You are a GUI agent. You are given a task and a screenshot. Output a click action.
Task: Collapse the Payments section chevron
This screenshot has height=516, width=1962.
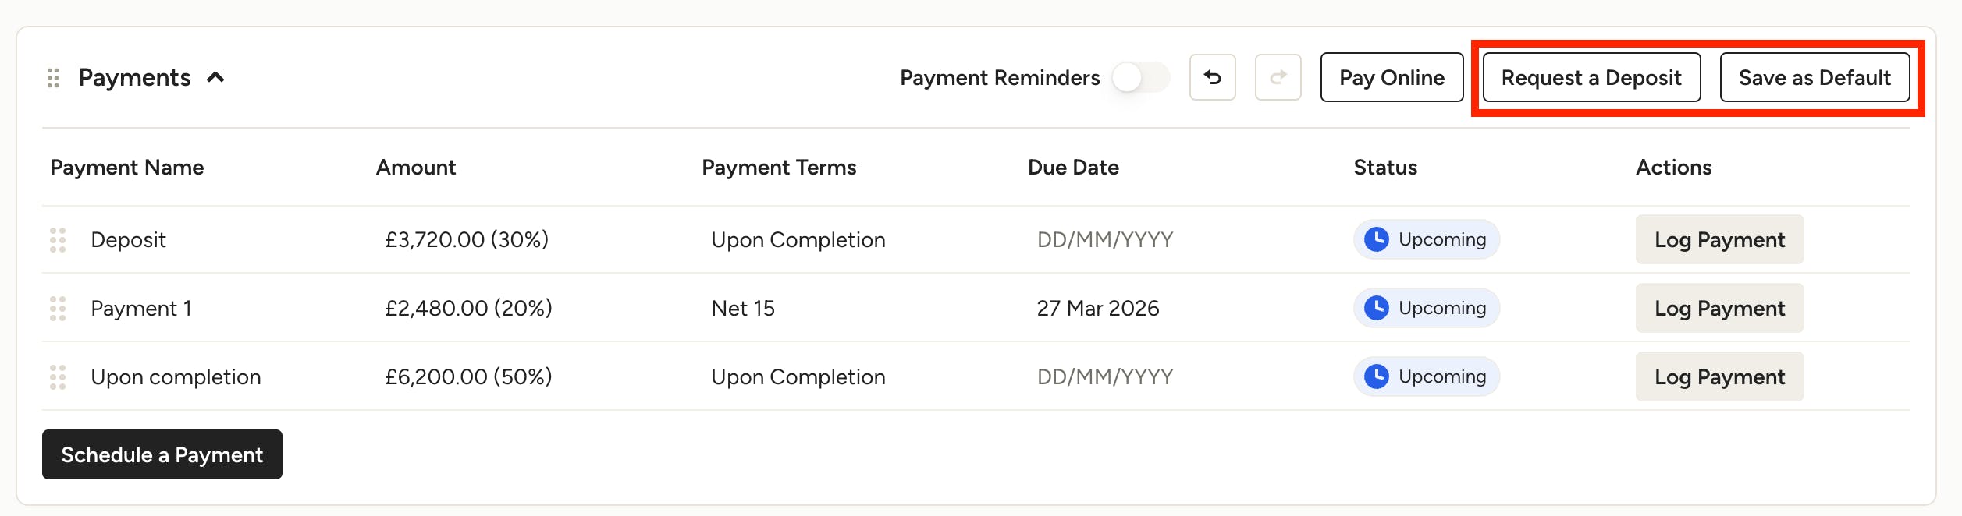pos(215,77)
